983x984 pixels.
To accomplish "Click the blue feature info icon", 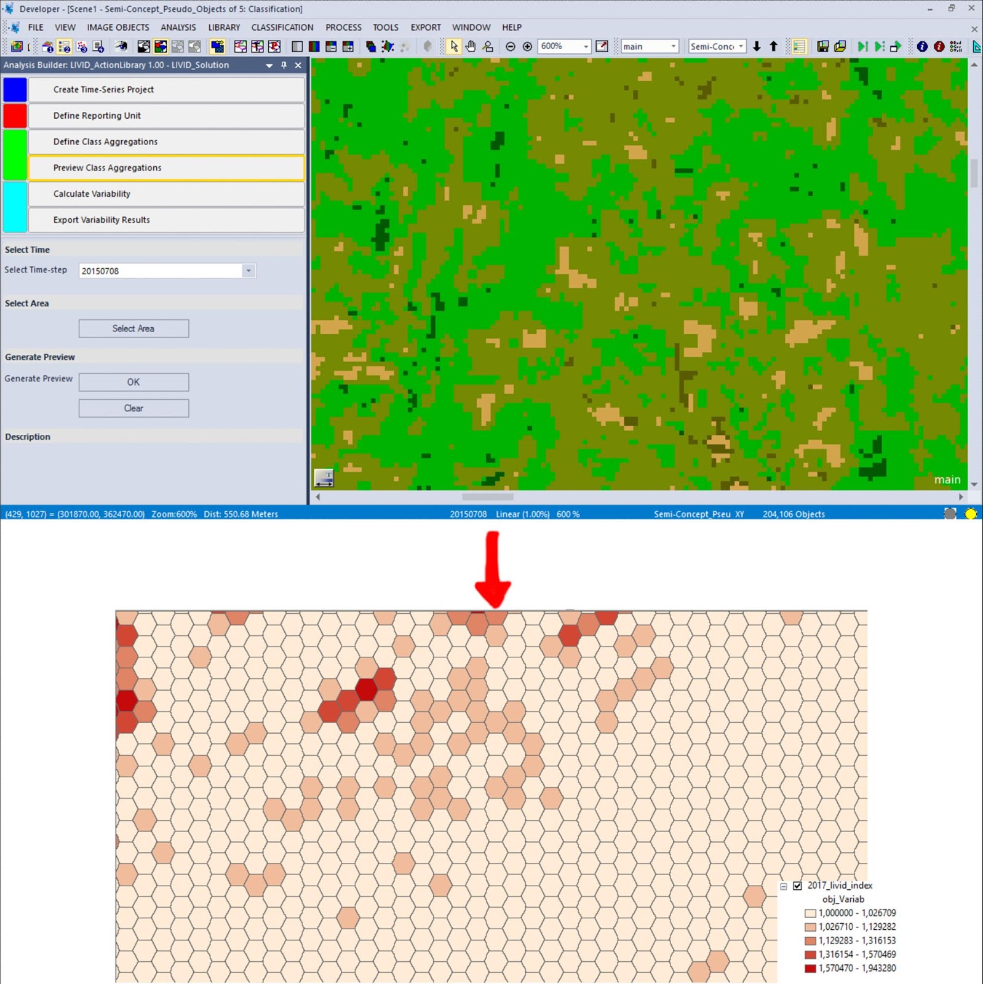I will 922,47.
